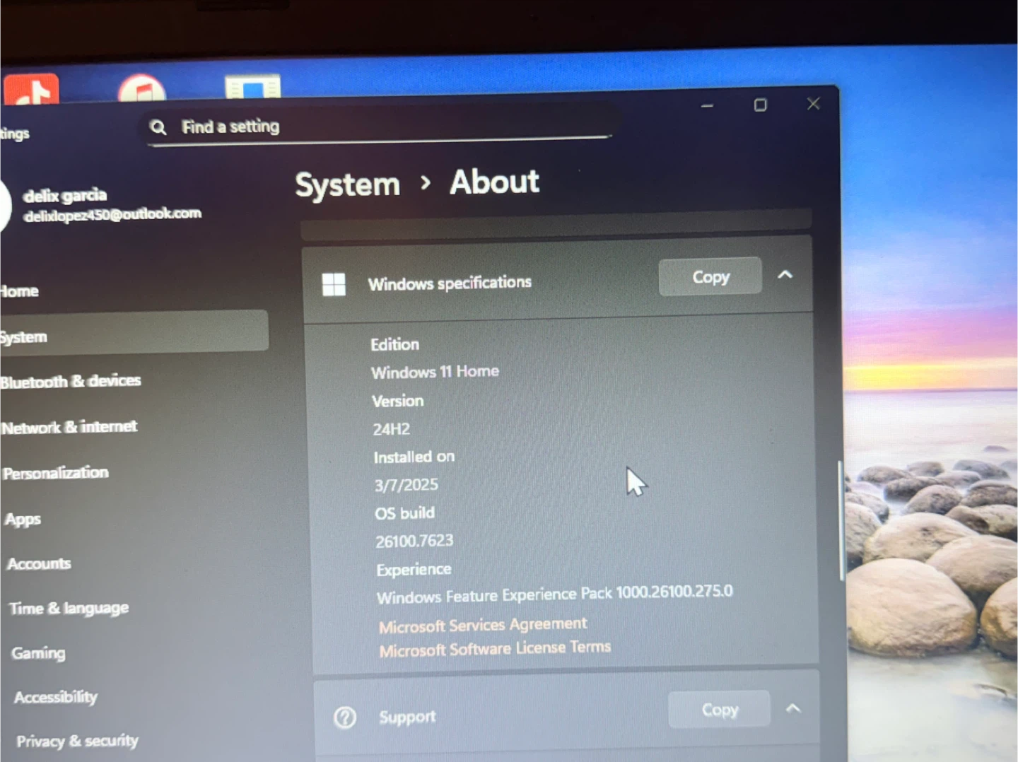This screenshot has height=762, width=1018.
Task: Open Accounts settings
Action: [x=39, y=564]
